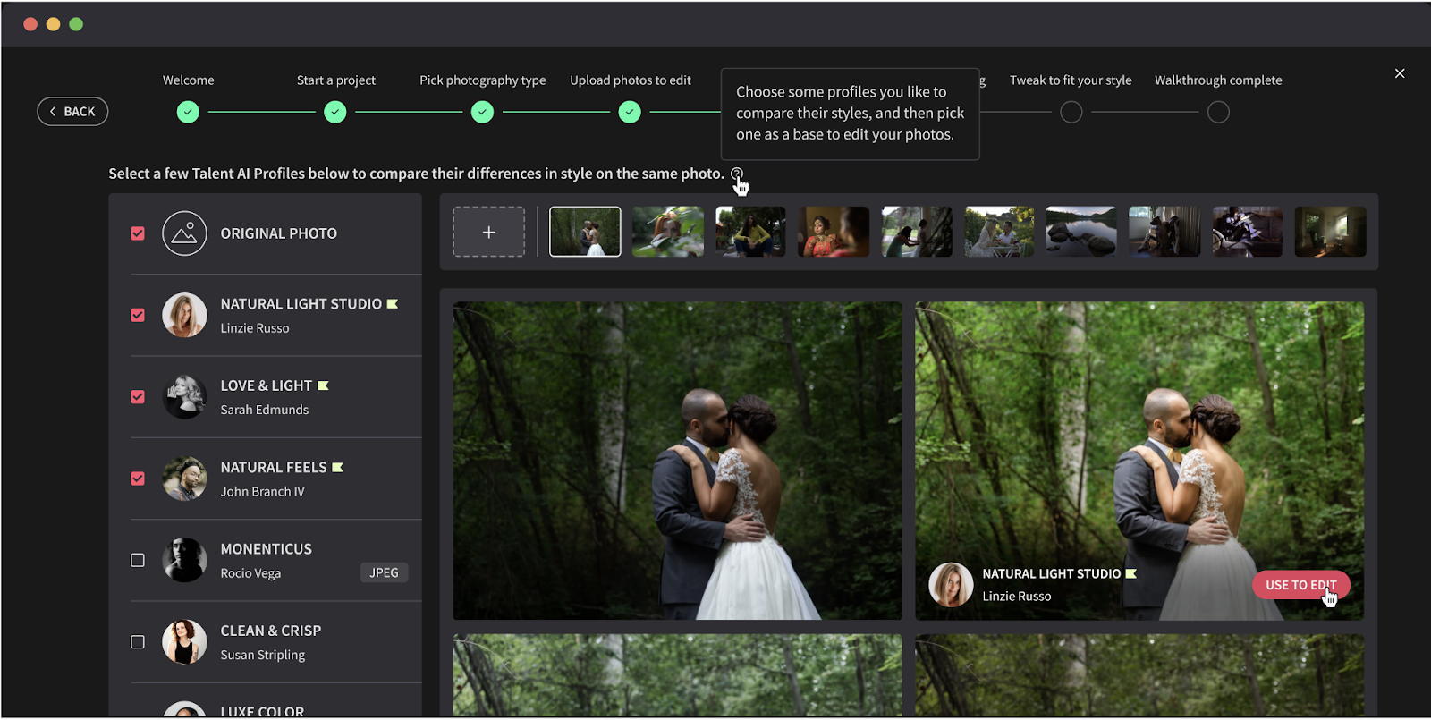The width and height of the screenshot is (1431, 720).
Task: Click the original photo preview image
Action: point(677,461)
